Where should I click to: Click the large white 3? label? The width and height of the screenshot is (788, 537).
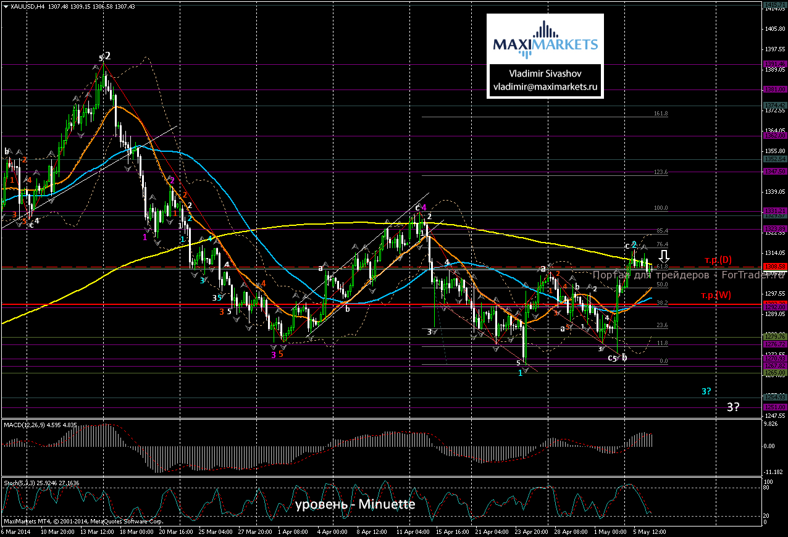click(x=734, y=407)
